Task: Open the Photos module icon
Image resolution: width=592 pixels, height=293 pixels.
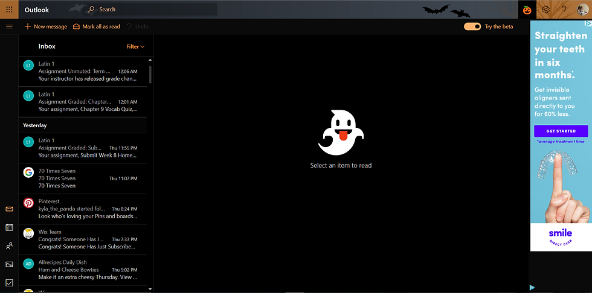Action: 10,265
